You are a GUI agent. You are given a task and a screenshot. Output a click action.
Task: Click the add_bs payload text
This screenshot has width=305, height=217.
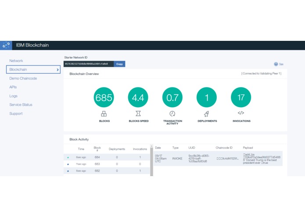(262, 159)
